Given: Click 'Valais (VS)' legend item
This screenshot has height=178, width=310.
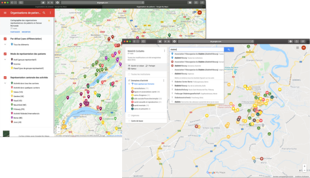Looking at the screenshot, I should click(17, 92).
